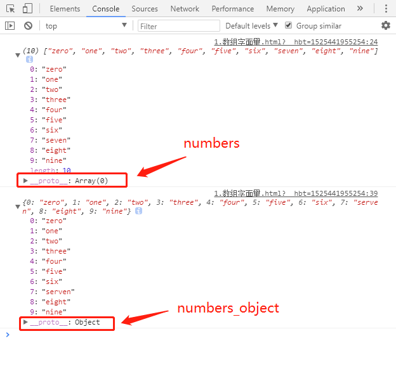Select object entry 7: "serven"
The width and height of the screenshot is (396, 381).
click(52, 292)
